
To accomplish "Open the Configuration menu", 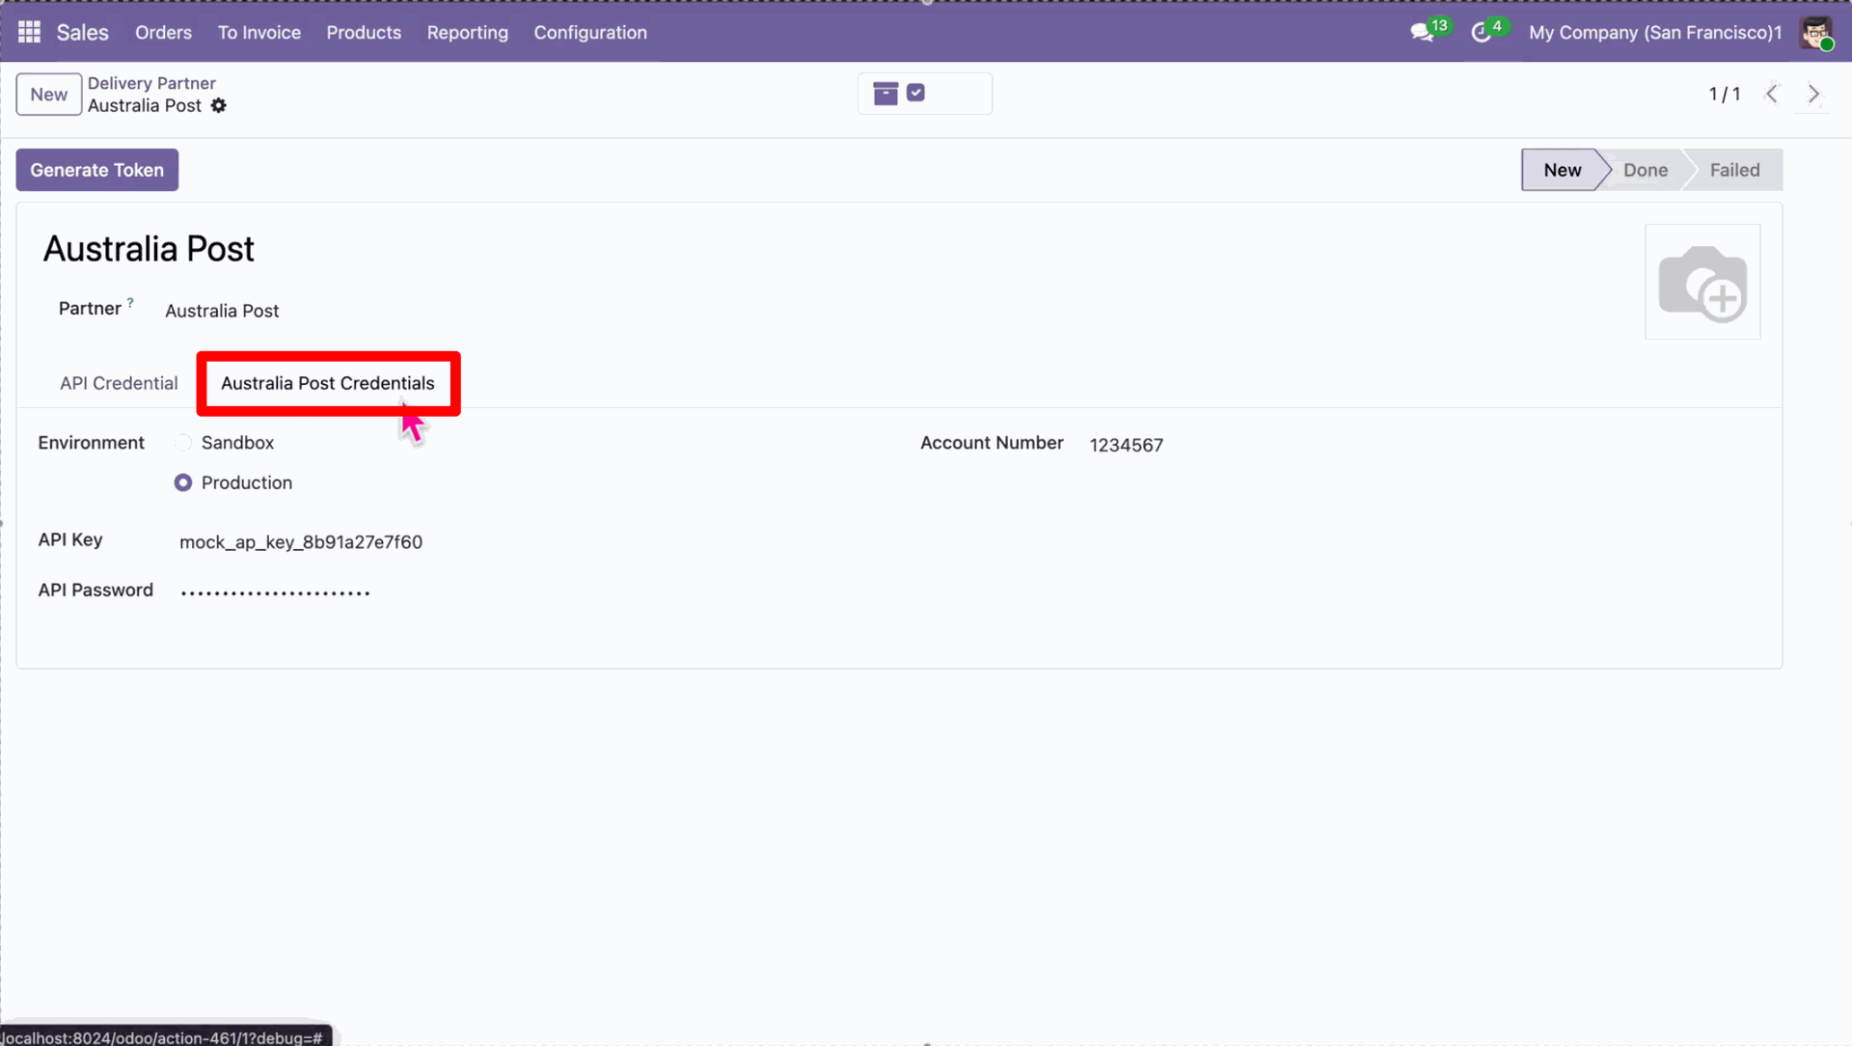I will pos(590,33).
